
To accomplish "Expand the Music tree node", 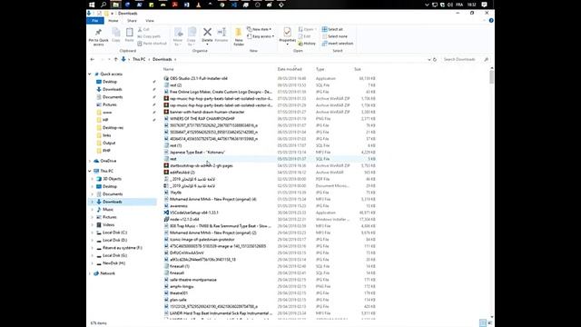I will click(93, 210).
